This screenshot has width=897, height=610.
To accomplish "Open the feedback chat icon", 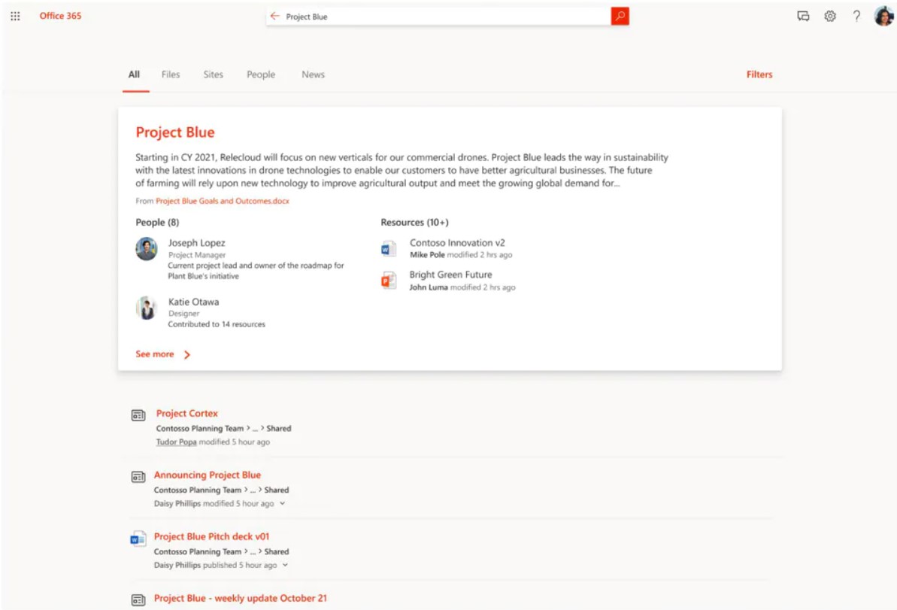I will point(802,15).
